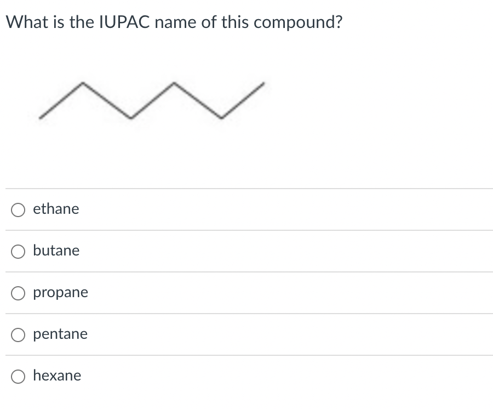Select the hexane radio button
Viewport: 493px width, 409px height.
tap(18, 376)
